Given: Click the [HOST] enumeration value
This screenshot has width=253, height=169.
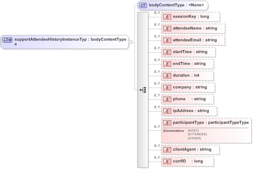Looking at the screenshot, I should [193, 130].
